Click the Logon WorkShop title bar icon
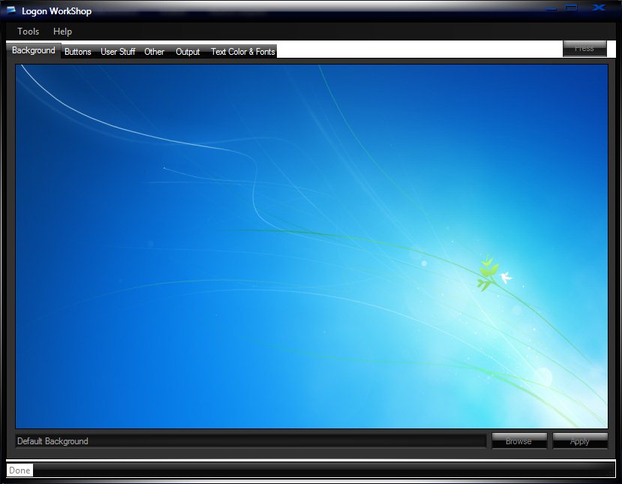 coord(11,11)
